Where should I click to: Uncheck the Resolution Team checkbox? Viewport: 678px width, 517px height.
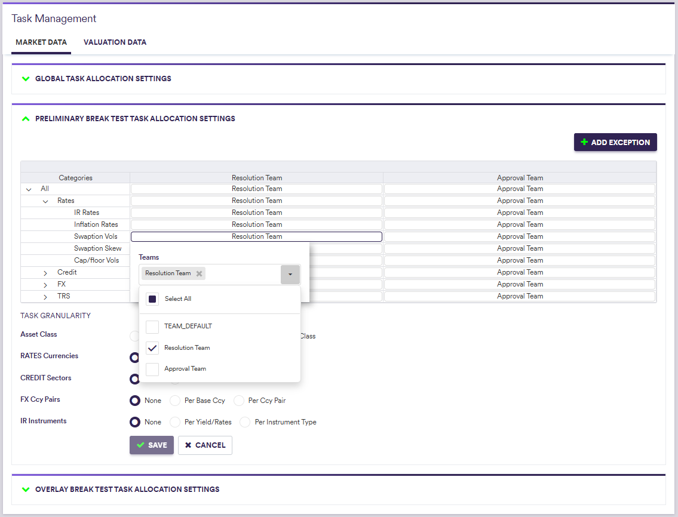point(152,348)
